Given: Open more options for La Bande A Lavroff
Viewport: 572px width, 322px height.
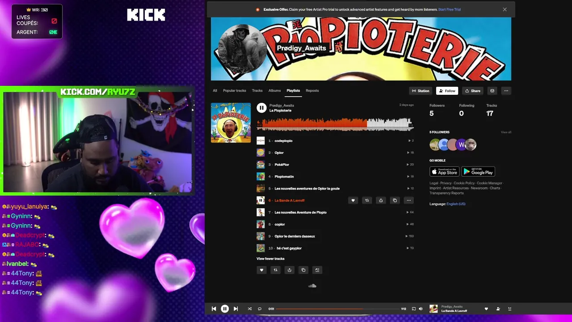Looking at the screenshot, I should point(408,200).
